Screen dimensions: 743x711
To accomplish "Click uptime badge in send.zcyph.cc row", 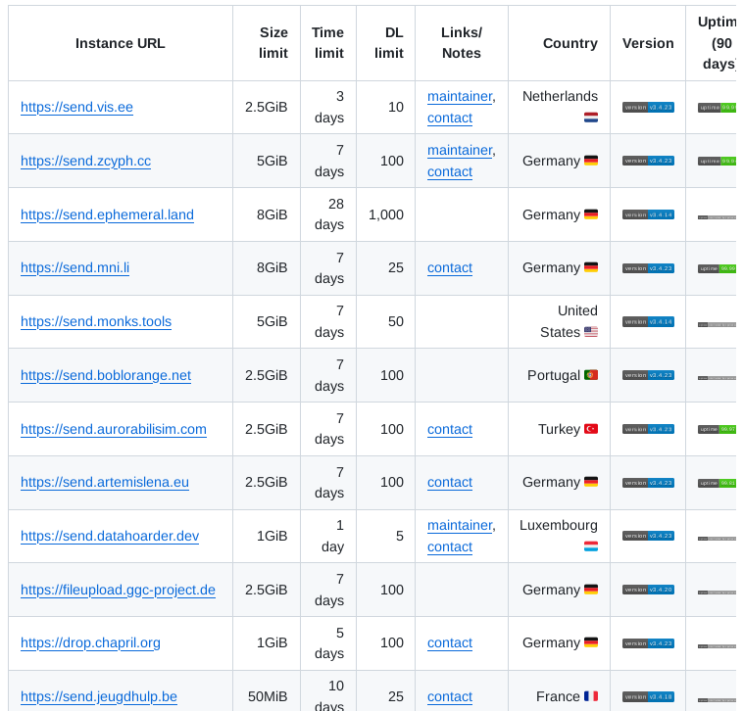I will (717, 161).
